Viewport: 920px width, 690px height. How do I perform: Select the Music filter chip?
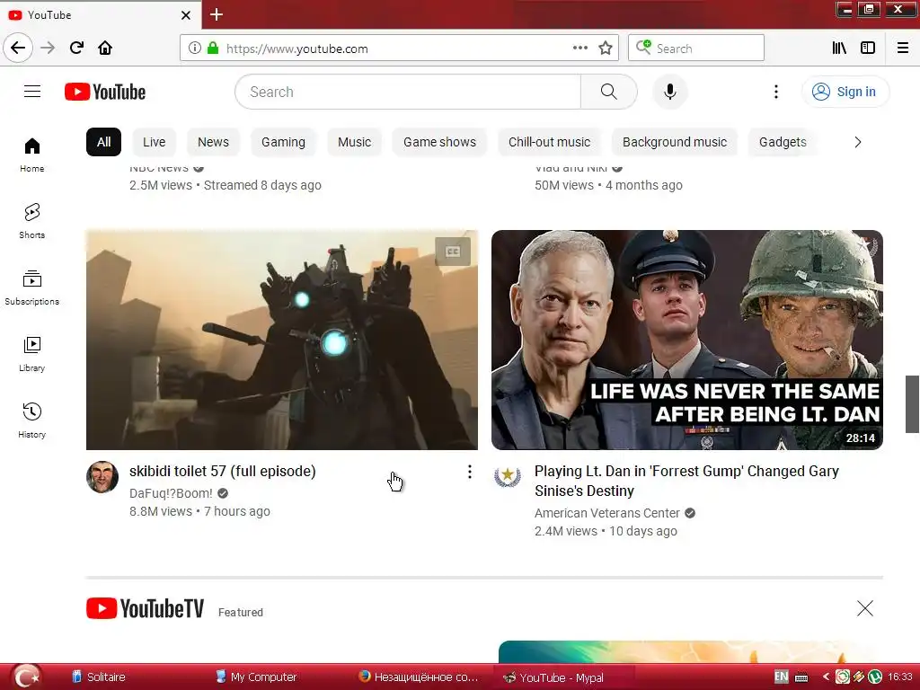[x=354, y=142]
